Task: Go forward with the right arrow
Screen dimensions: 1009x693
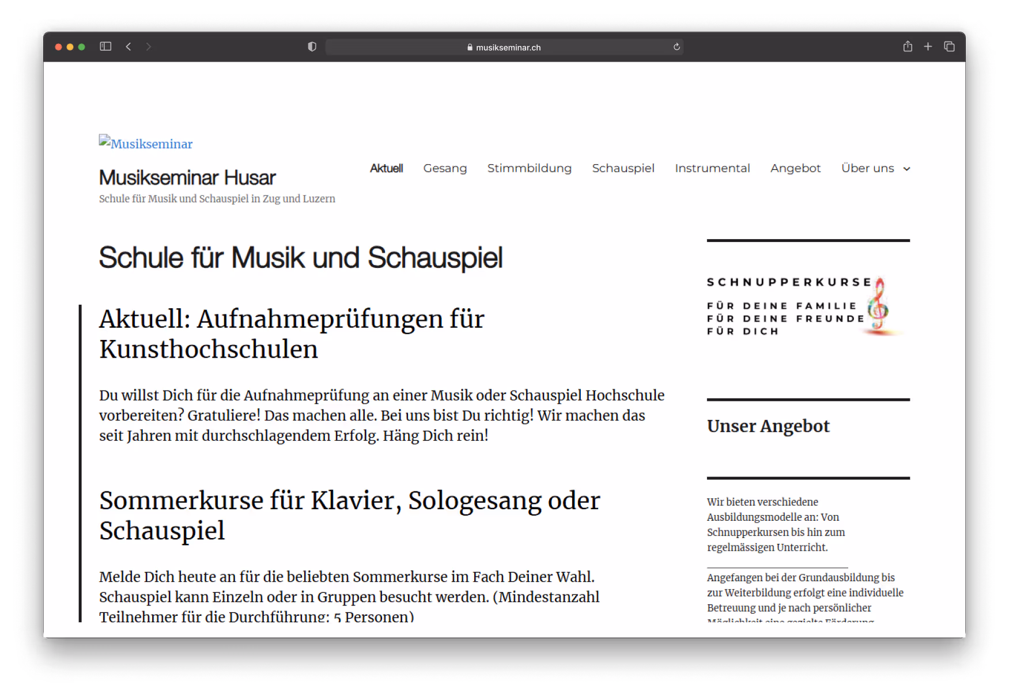Action: pos(149,47)
